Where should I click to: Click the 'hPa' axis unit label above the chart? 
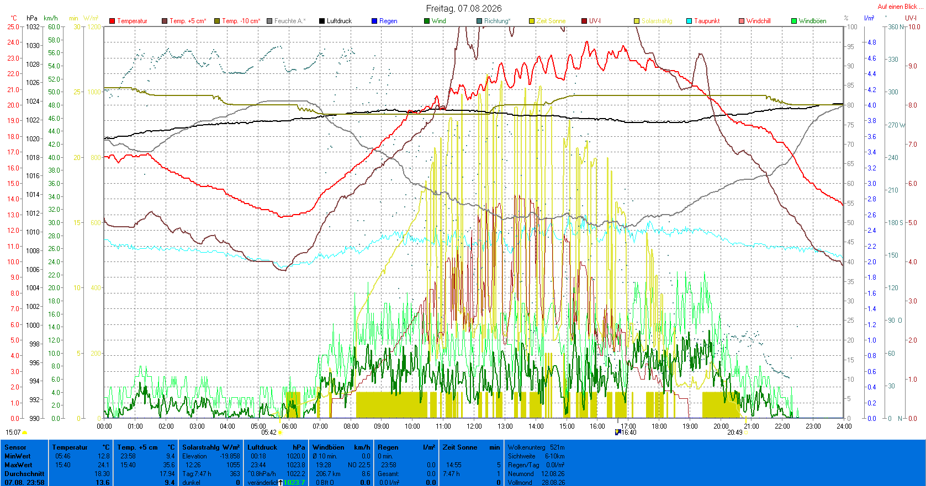point(32,18)
